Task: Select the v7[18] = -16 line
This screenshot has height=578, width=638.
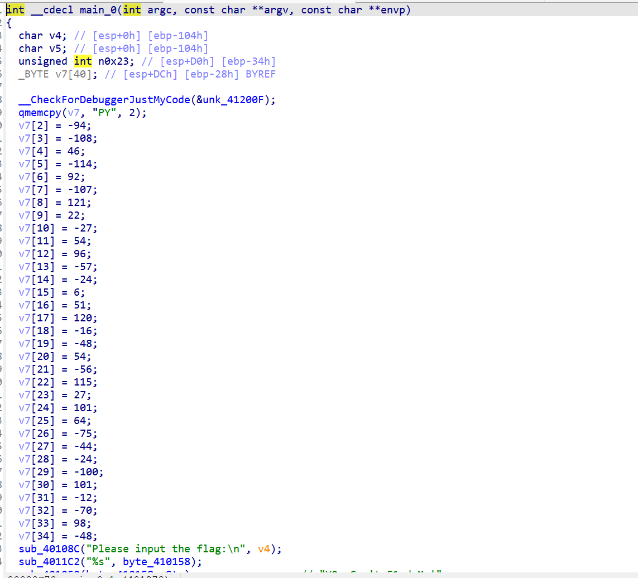Action: pyautogui.click(x=58, y=331)
